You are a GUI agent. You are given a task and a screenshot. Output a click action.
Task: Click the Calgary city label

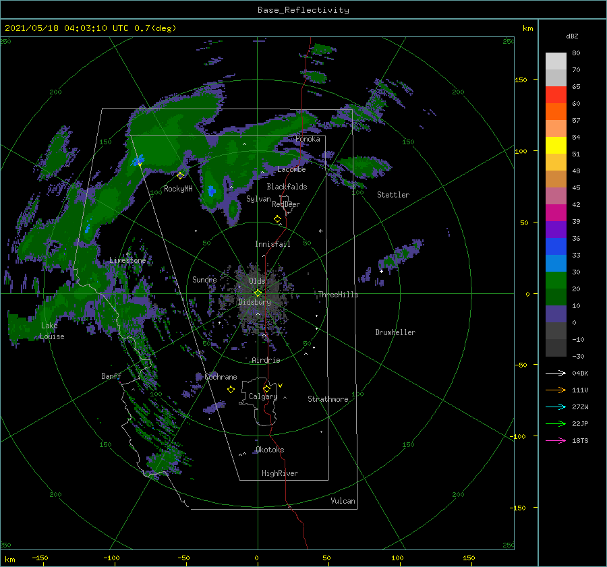coord(263,396)
